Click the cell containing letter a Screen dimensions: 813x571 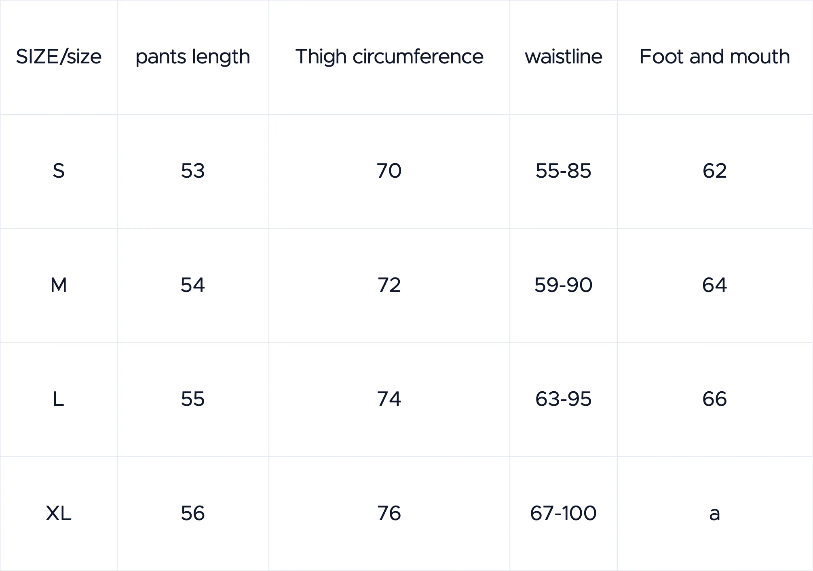click(x=714, y=514)
